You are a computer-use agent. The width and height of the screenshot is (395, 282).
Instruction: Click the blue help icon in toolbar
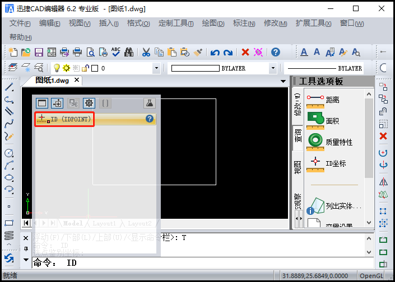click(x=276, y=53)
